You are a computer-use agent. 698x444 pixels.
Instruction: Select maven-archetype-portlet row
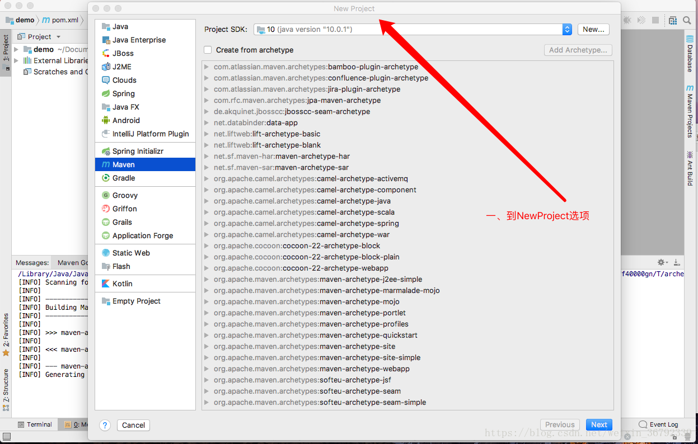tap(407, 313)
